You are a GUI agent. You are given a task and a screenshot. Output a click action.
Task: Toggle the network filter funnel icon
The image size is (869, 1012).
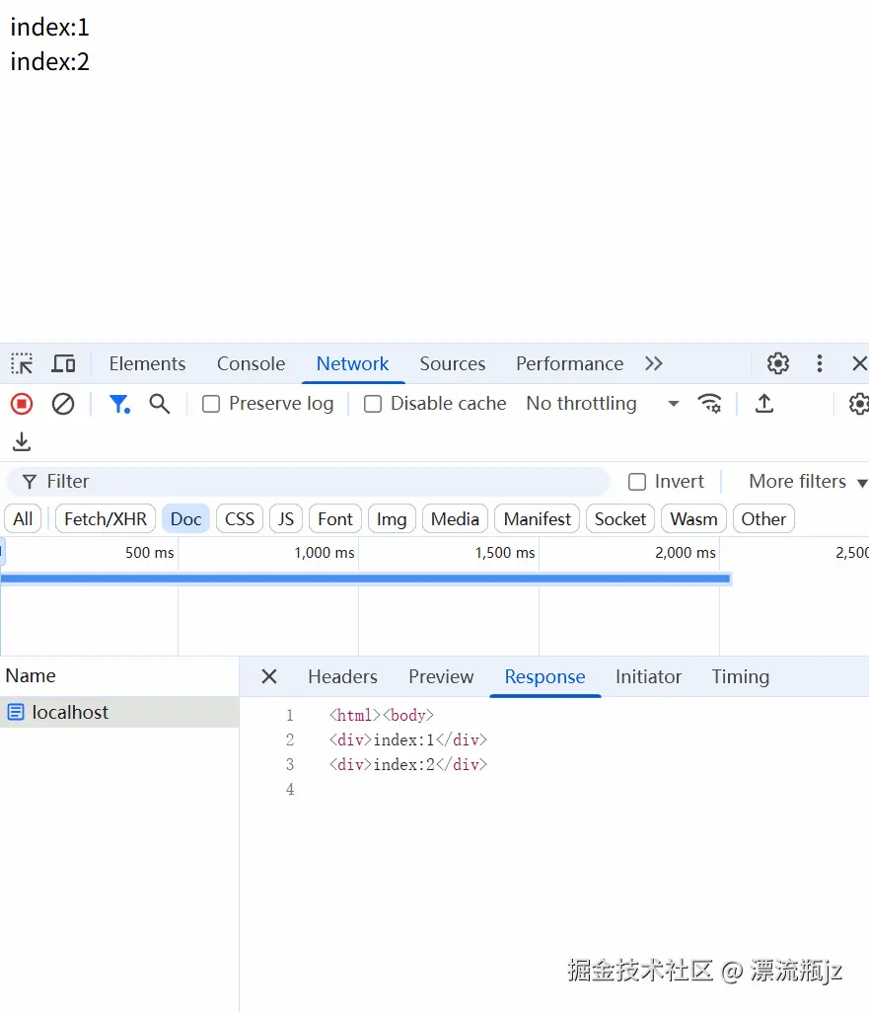[119, 404]
